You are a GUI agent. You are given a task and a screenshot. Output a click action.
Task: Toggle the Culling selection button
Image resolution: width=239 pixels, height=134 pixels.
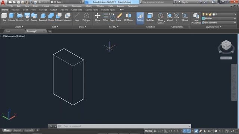(x=140, y=18)
